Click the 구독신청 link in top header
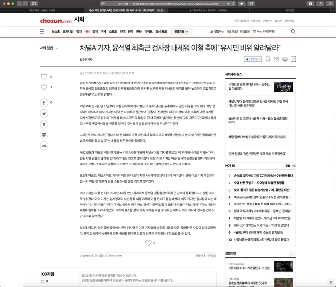This screenshot has height=287, width=336. [267, 21]
